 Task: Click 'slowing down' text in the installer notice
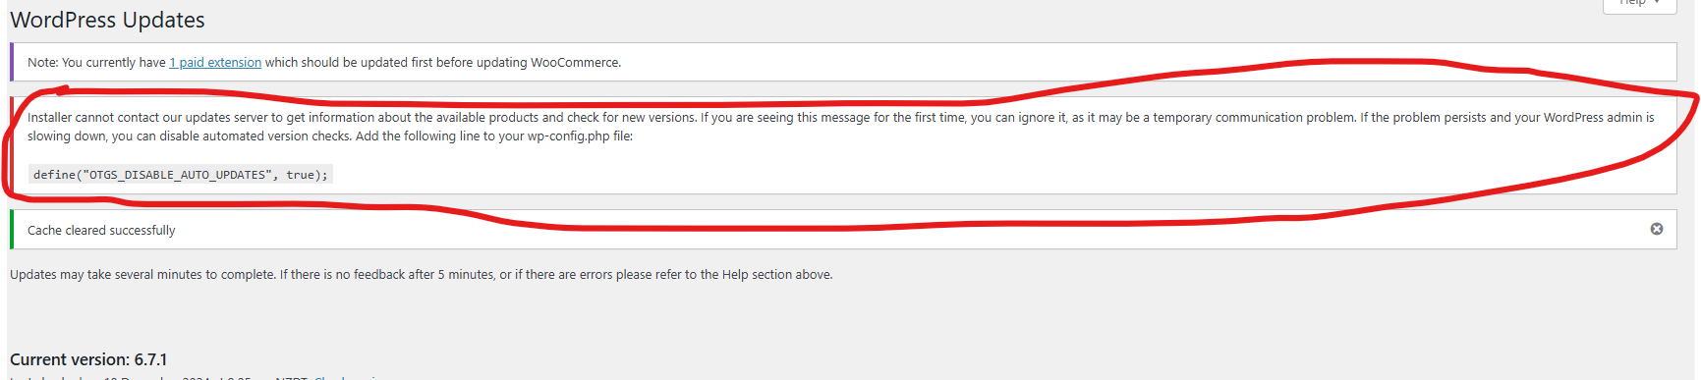[66, 136]
